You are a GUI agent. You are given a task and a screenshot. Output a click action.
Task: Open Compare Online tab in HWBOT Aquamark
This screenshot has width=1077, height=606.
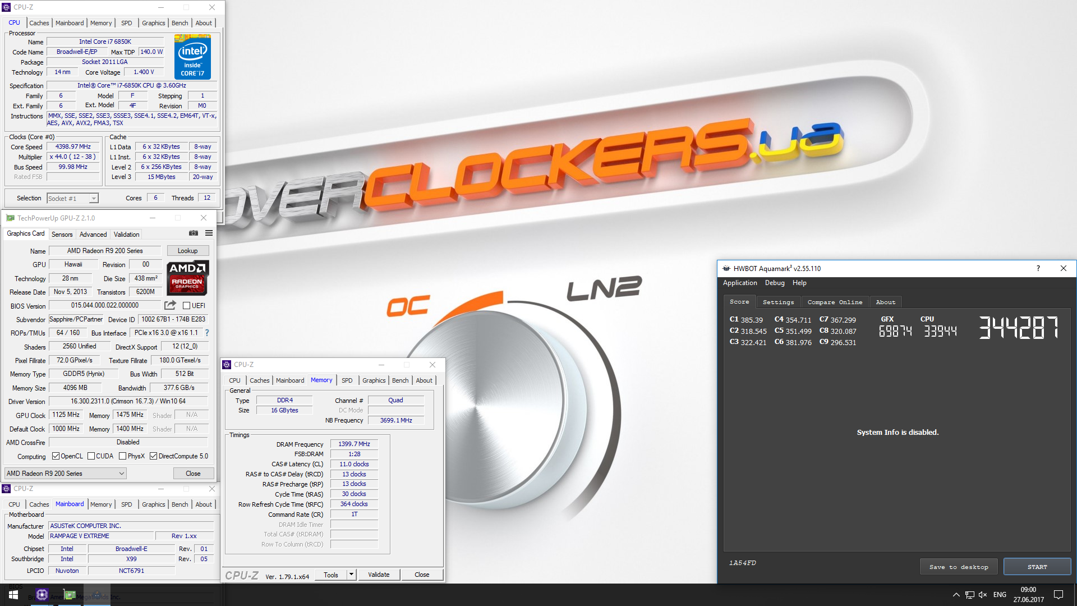[835, 302]
